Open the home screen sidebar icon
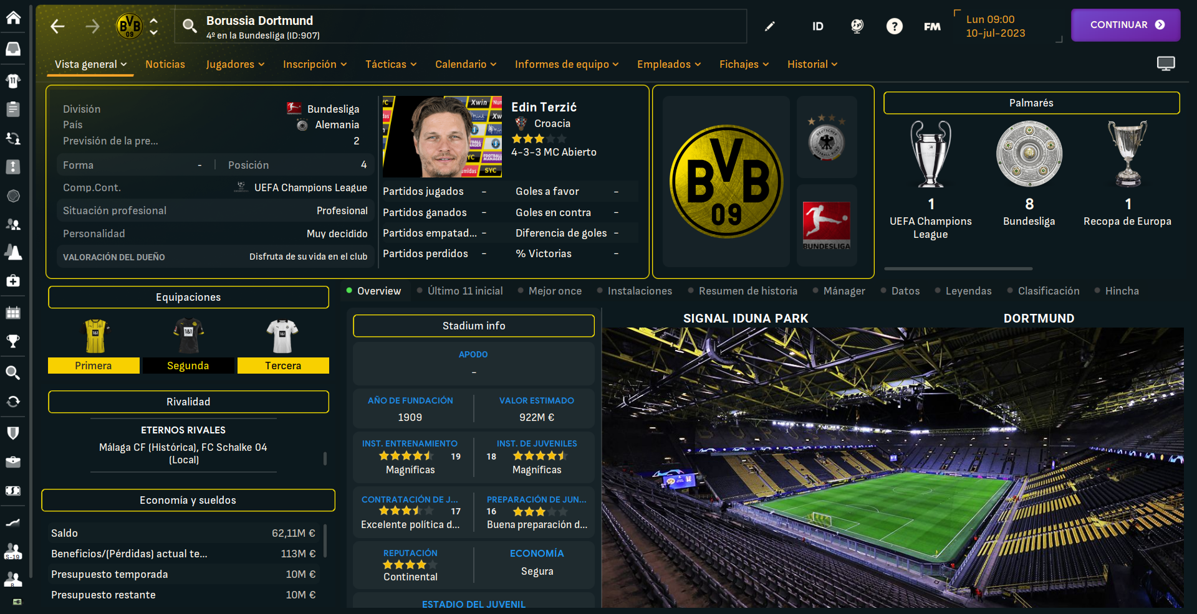 coord(13,17)
